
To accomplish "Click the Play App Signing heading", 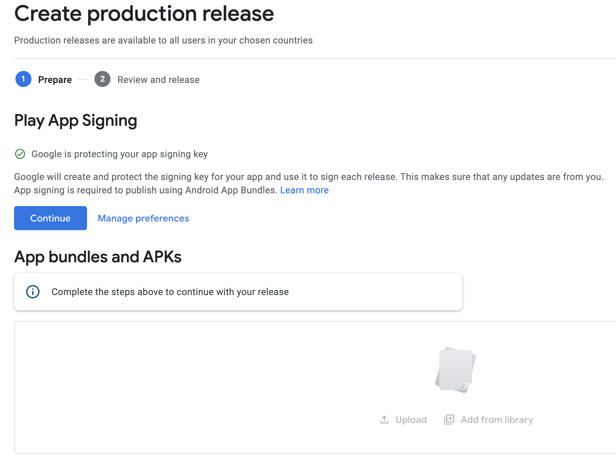I will pos(76,121).
